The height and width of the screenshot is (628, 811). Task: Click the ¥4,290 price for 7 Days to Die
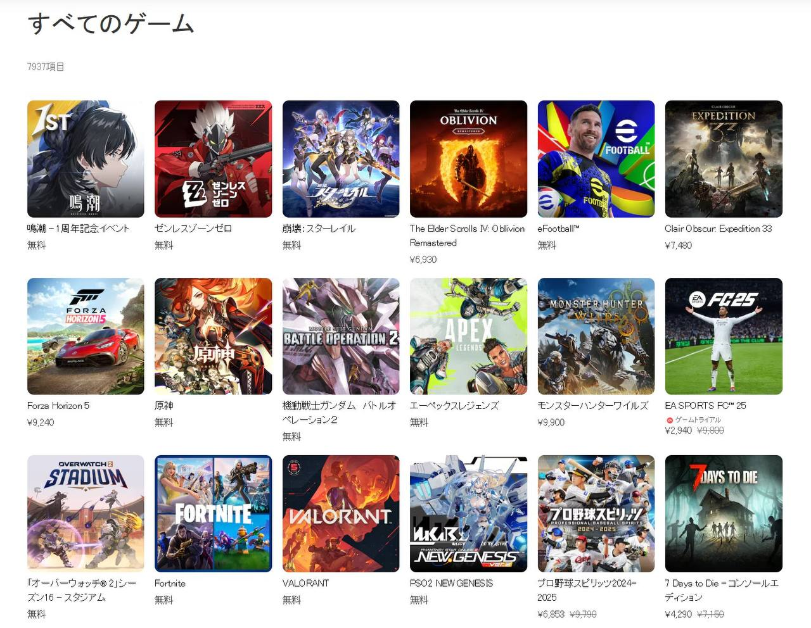[679, 614]
